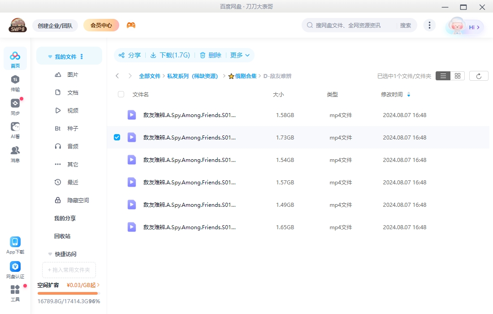The width and height of the screenshot is (493, 314).
Task: Select all files via header checkbox
Action: (x=121, y=94)
